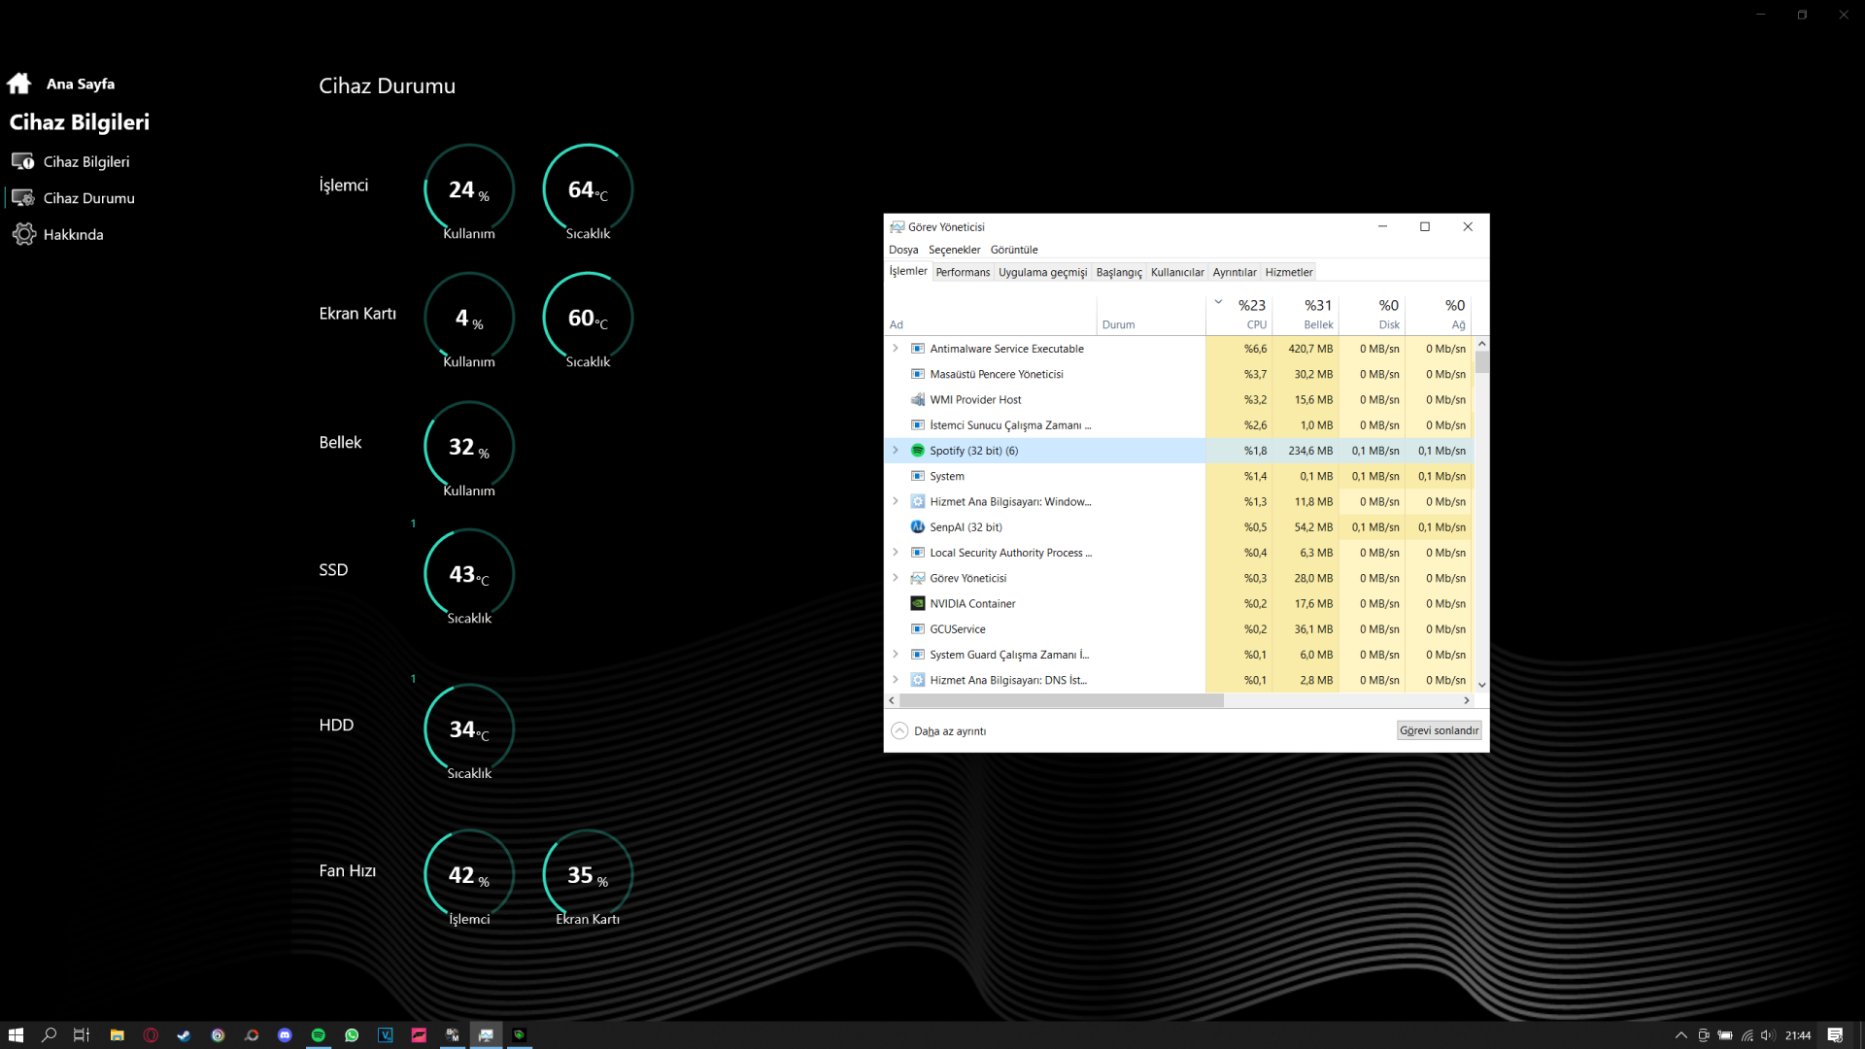
Task: Open the Seçenekler menu
Action: pyautogui.click(x=954, y=250)
